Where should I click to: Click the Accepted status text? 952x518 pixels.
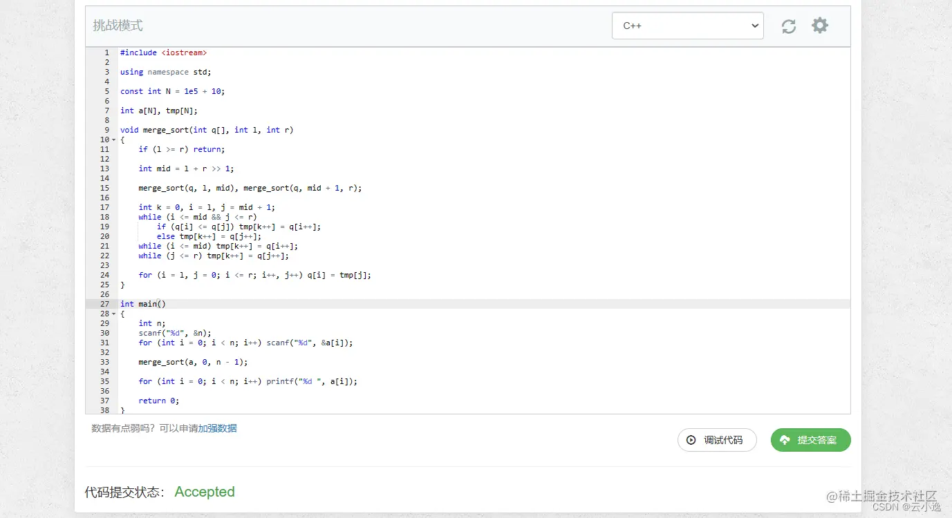click(205, 492)
